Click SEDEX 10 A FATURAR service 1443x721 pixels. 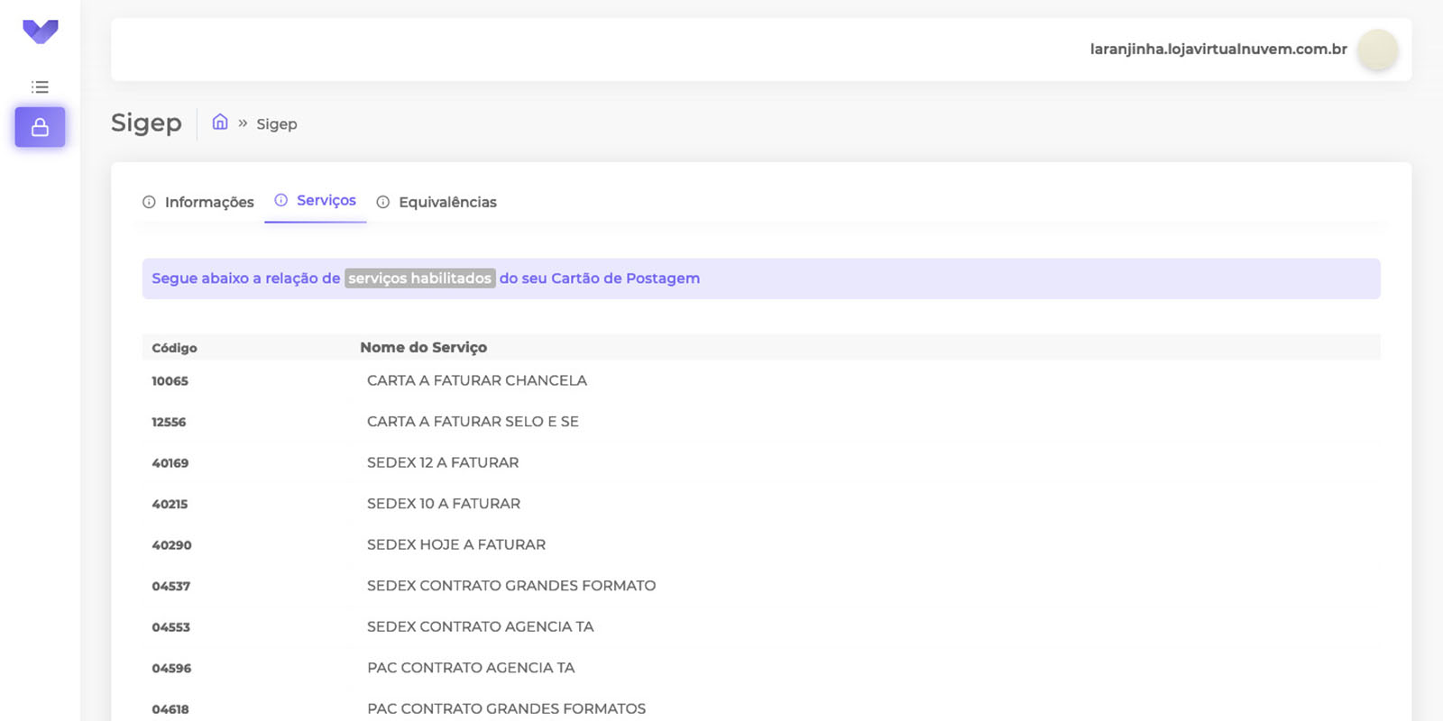444,503
